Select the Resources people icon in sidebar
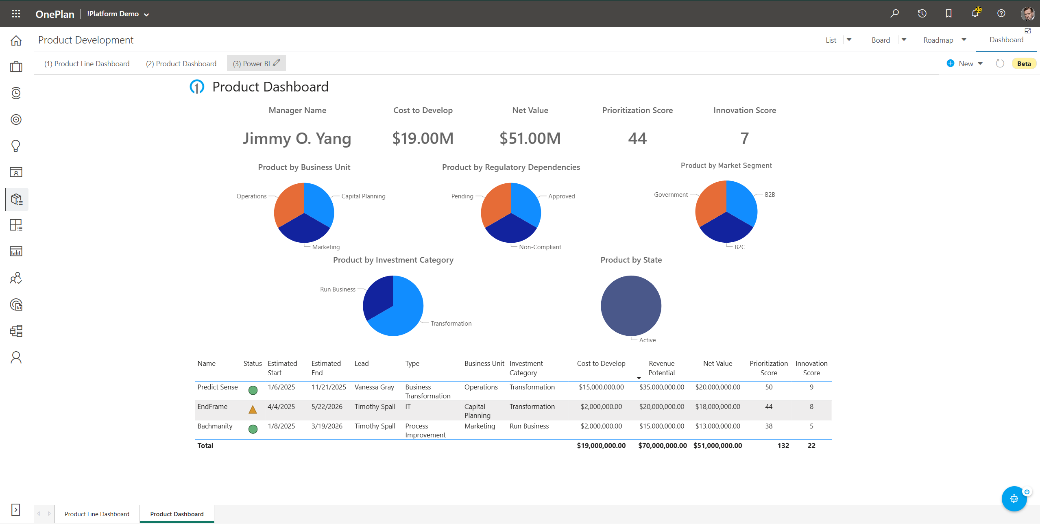Screen dimensions: 1040x524 point(16,278)
